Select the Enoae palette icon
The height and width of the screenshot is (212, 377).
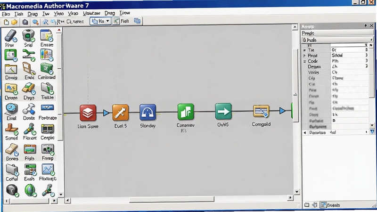(x=47, y=36)
